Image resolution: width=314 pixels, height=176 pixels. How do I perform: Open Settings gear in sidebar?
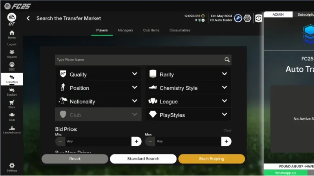pos(12,167)
